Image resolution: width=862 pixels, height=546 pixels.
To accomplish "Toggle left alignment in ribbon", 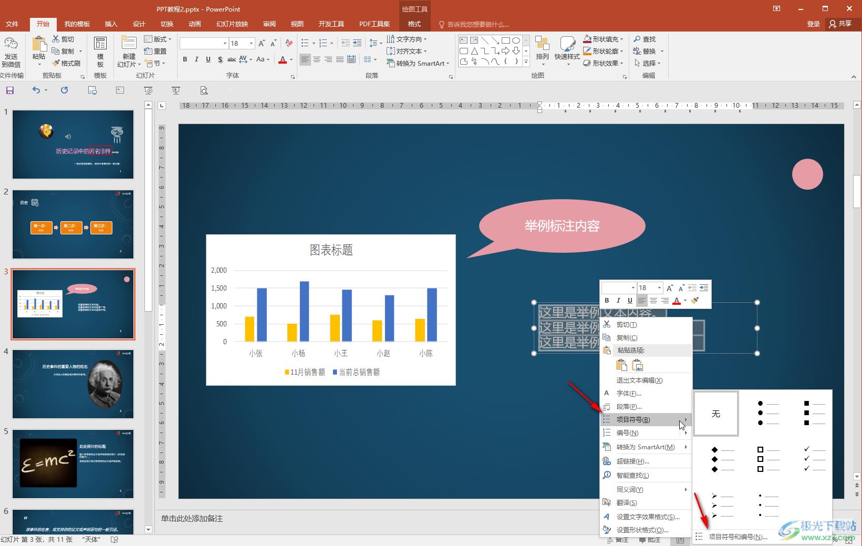I will click(305, 59).
